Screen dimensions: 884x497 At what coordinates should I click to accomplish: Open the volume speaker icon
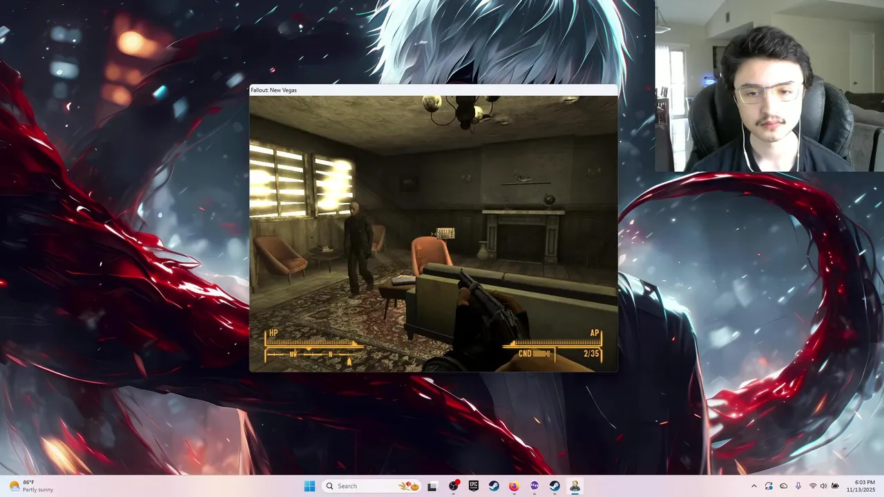point(824,486)
